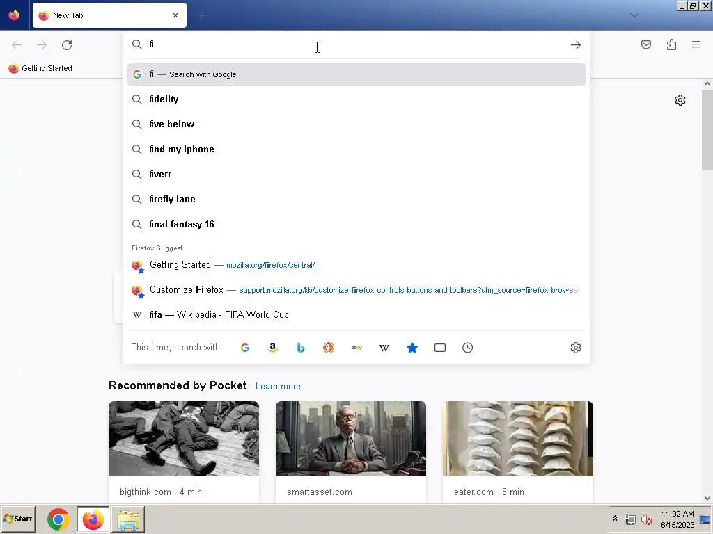Open Firefox View icon in tab strip
Image resolution: width=713 pixels, height=534 pixels.
[x=14, y=15]
